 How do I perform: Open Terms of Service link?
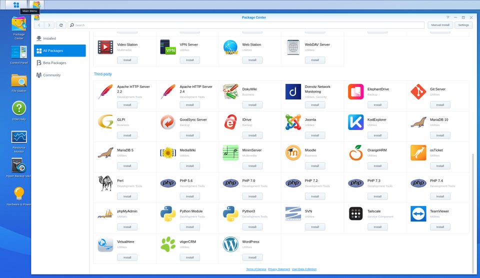click(256, 269)
